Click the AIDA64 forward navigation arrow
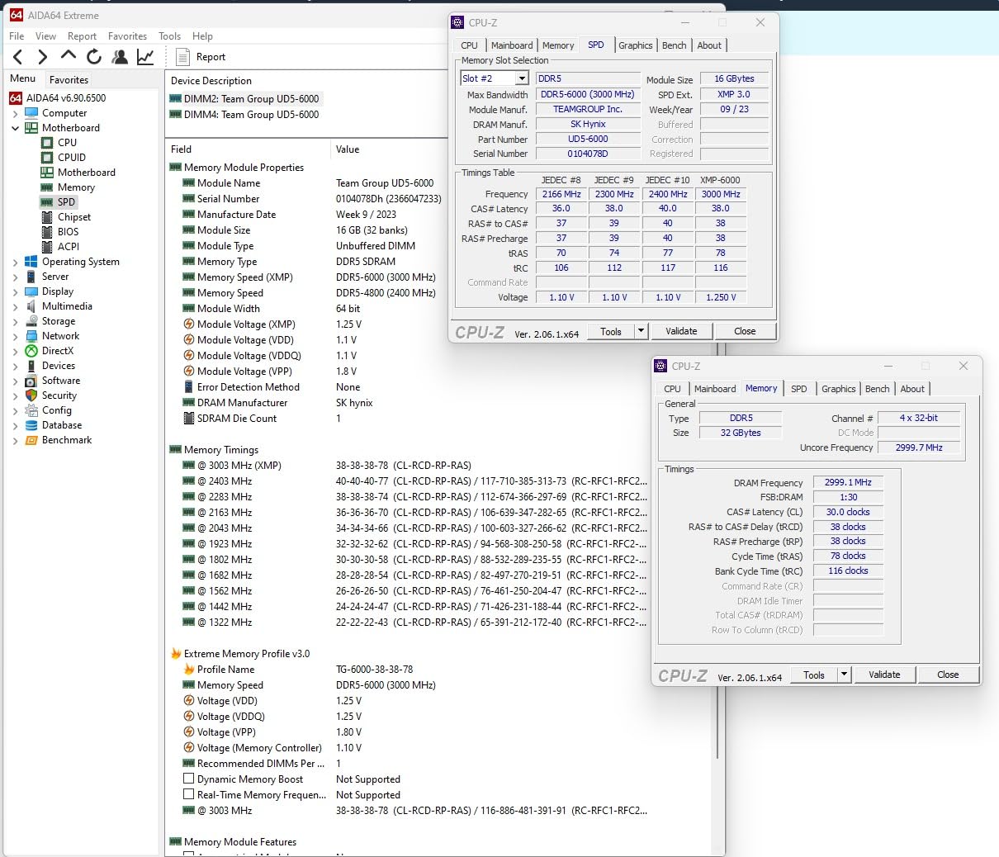 pyautogui.click(x=42, y=57)
